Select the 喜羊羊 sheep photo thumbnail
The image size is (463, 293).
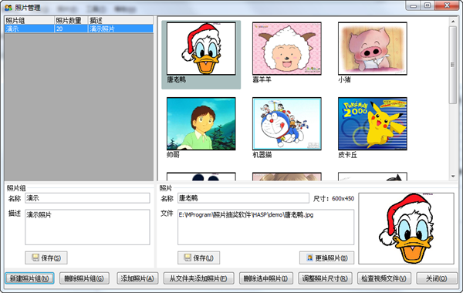coord(287,49)
